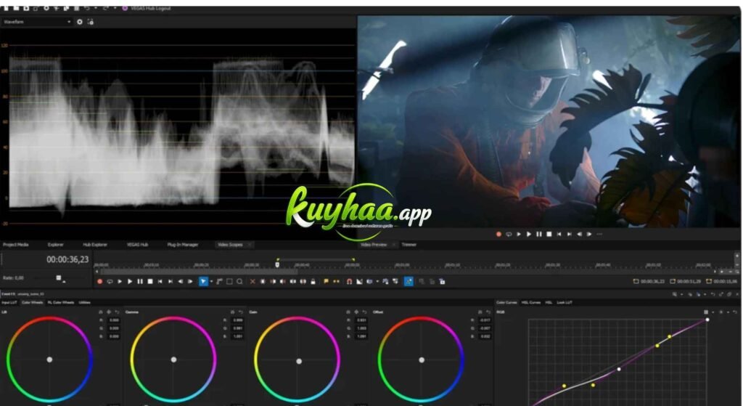Toggle loop playback in preview transport
The height and width of the screenshot is (406, 743).
[509, 235]
